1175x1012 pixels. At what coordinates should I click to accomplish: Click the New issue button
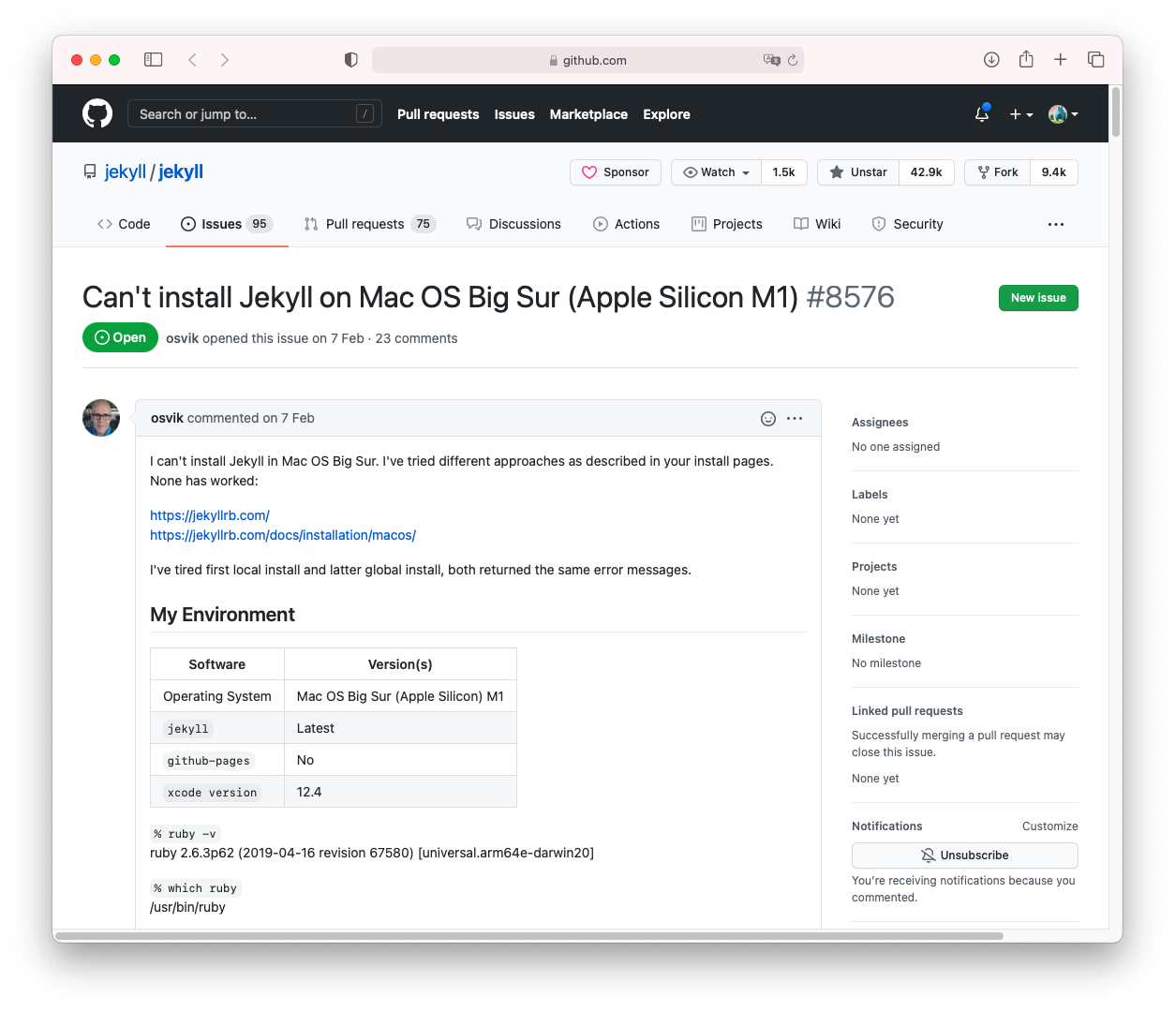[x=1038, y=298]
